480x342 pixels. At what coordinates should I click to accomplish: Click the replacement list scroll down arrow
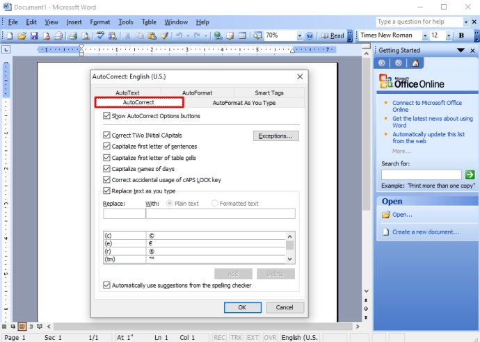pos(290,259)
